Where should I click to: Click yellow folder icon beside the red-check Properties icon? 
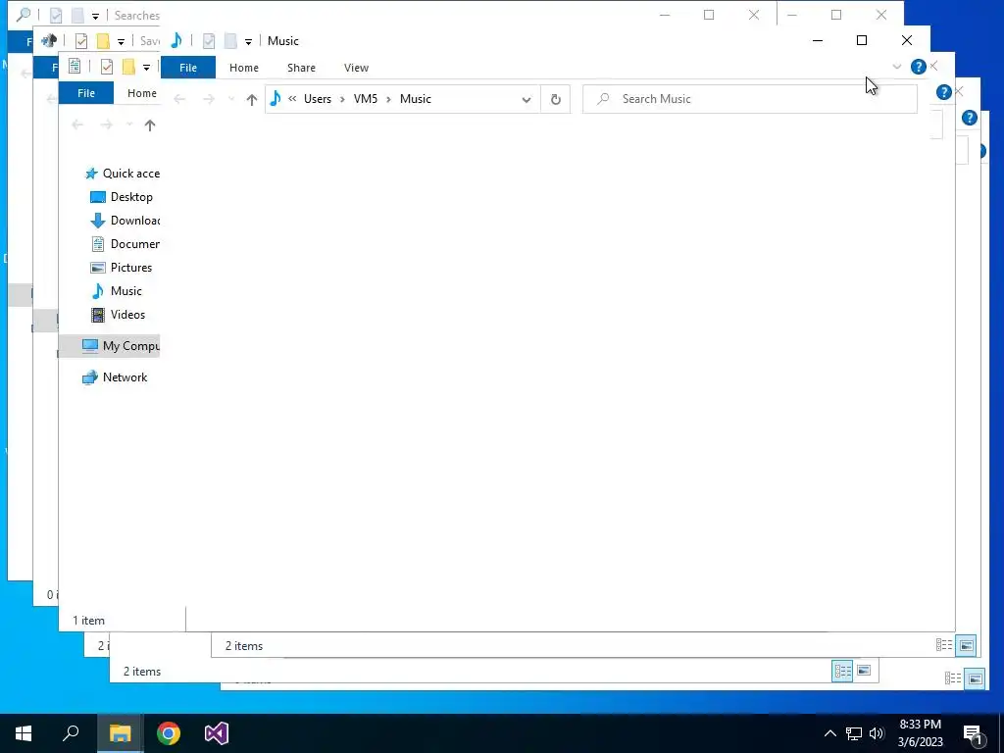click(128, 67)
